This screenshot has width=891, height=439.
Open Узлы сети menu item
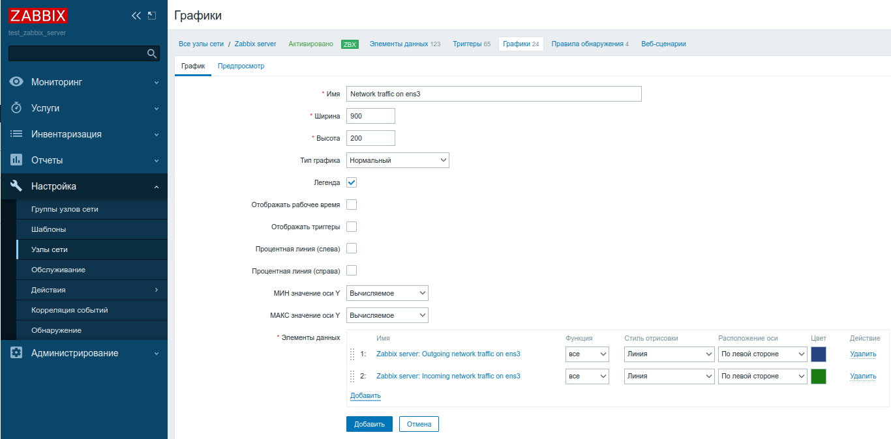click(92, 249)
